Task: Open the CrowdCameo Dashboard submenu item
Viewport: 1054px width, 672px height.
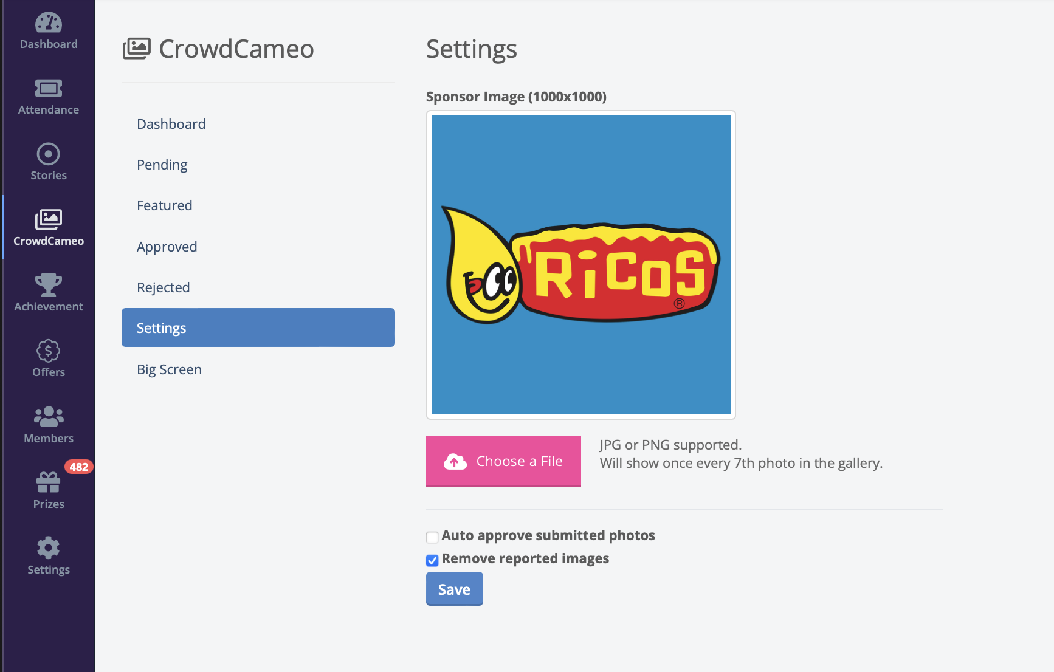Action: 171,124
